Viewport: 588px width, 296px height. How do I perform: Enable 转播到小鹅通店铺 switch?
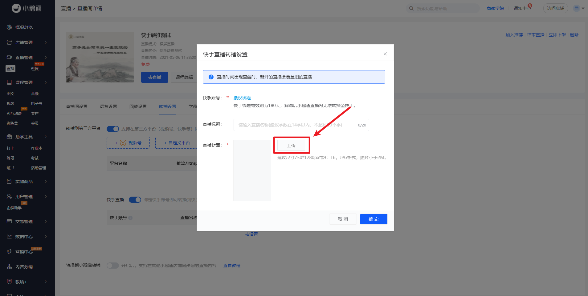tap(113, 266)
